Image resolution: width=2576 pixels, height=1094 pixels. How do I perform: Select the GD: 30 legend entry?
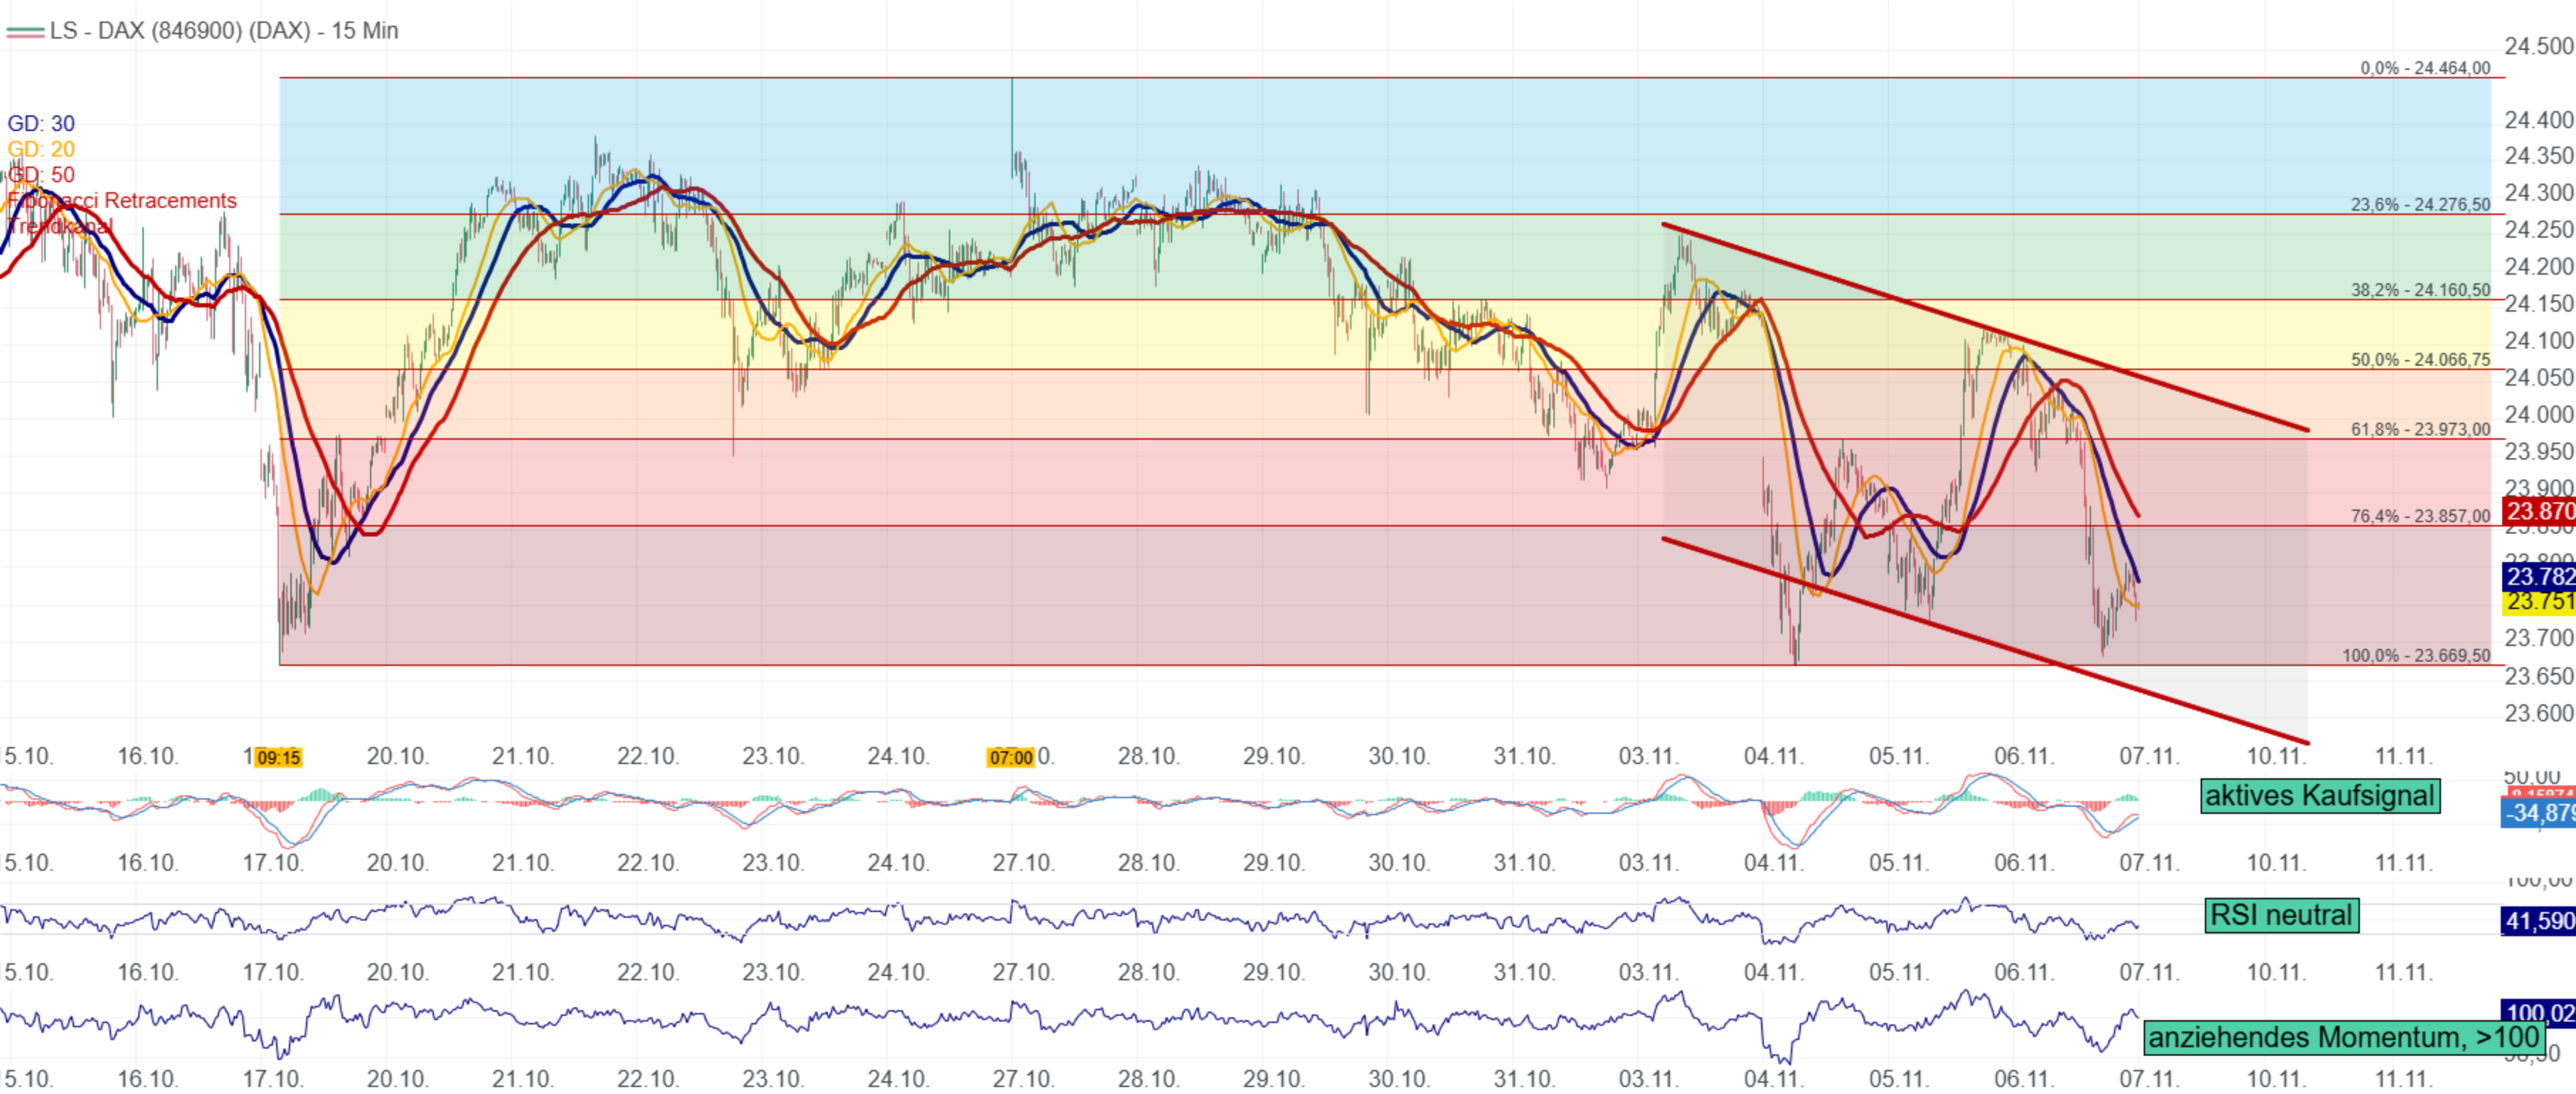tap(41, 123)
